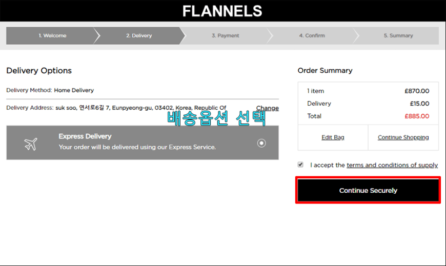Click the £15.00 delivery charge
This screenshot has height=266, width=446.
[x=418, y=104]
